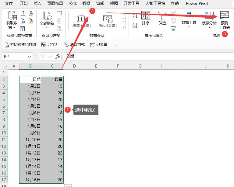The height and width of the screenshot is (187, 234).
Task: Click the formula bar cancel X
Action: click(x=43, y=57)
